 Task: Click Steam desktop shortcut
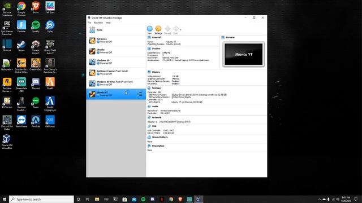pos(21,45)
